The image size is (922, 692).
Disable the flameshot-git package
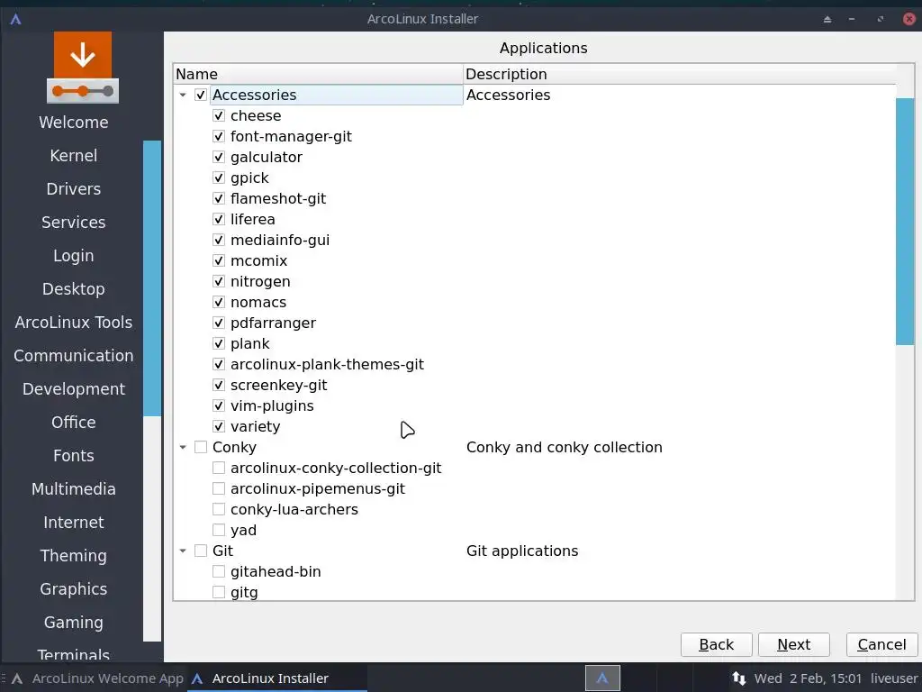point(219,198)
